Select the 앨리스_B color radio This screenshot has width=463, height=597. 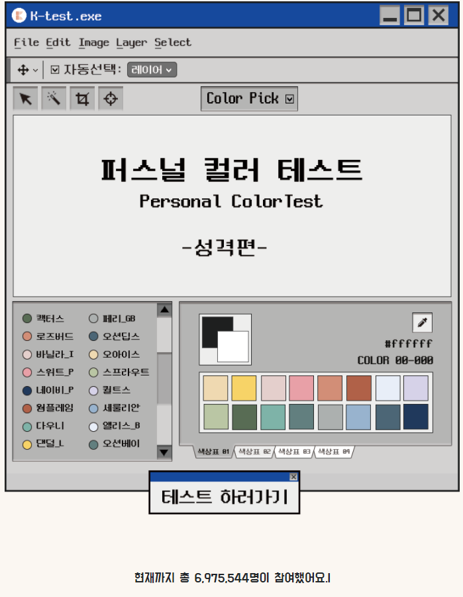[93, 427]
